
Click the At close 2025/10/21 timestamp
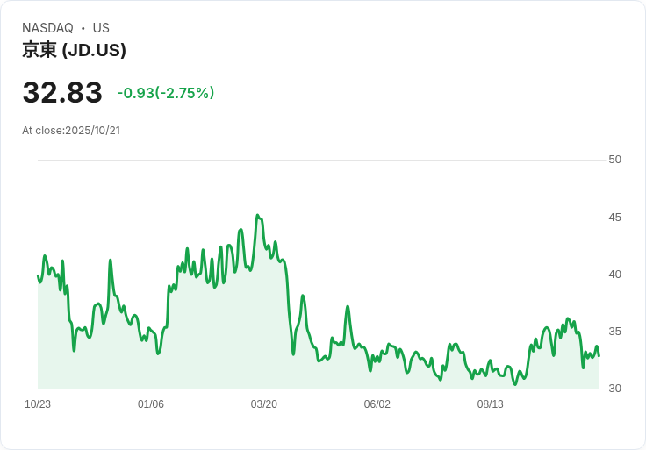tap(71, 131)
